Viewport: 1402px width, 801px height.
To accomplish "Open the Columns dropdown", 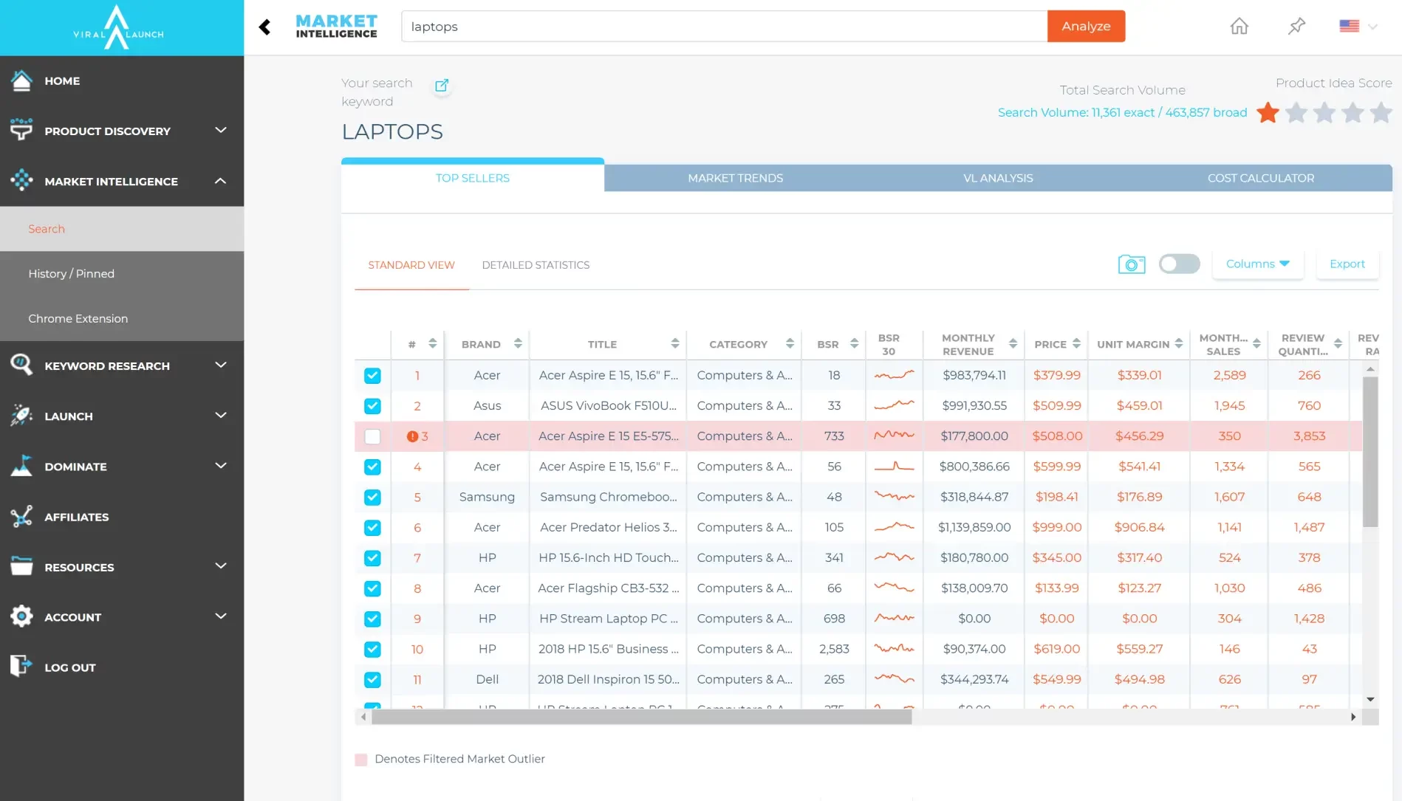I will [1257, 264].
